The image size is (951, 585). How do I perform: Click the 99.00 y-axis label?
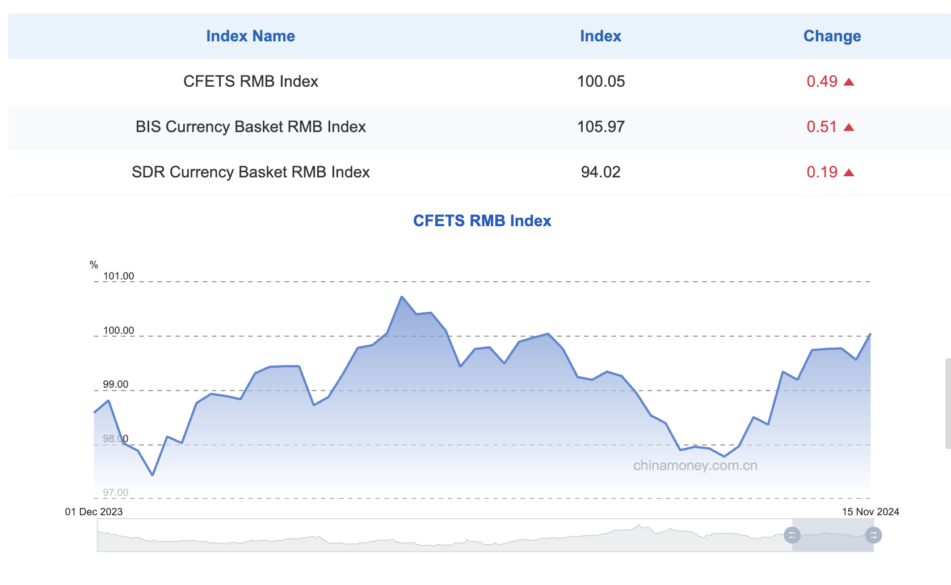pos(116,384)
